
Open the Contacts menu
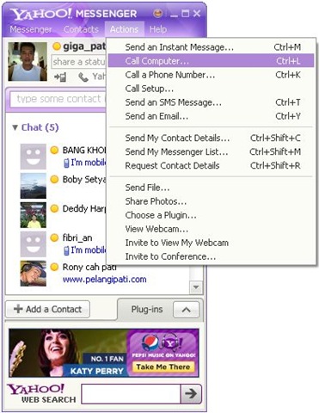coord(81,29)
